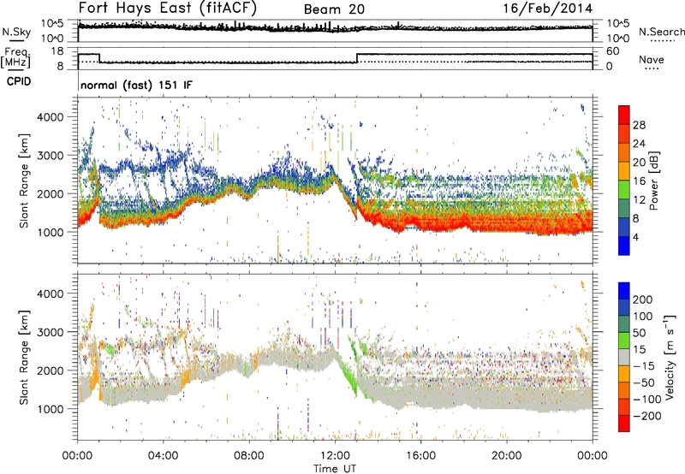Click the "N.Sky" legend label
The height and width of the screenshot is (474, 685).
point(16,32)
